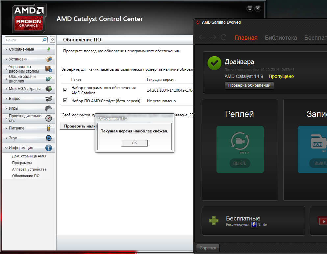Click the Проверка обновлений button
This screenshot has height=254, width=327.
(x=249, y=85)
